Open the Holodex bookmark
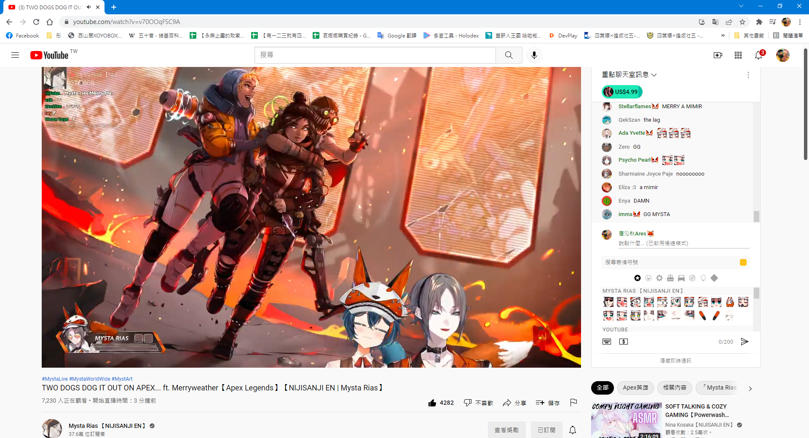809x438 pixels. click(451, 36)
